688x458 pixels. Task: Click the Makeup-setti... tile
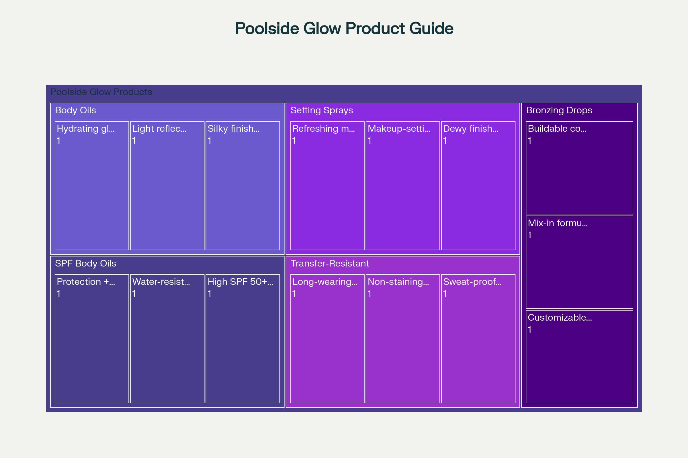pyautogui.click(x=403, y=185)
